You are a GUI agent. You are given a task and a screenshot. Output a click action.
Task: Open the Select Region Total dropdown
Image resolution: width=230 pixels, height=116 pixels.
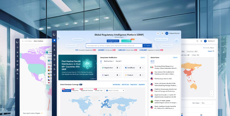(x=207, y=103)
